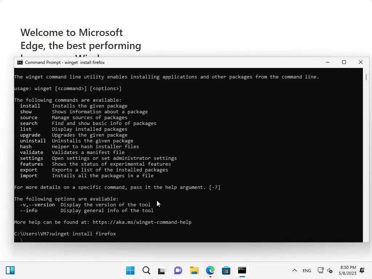Click the 'uninstall' command row

pyautogui.click(x=77, y=141)
